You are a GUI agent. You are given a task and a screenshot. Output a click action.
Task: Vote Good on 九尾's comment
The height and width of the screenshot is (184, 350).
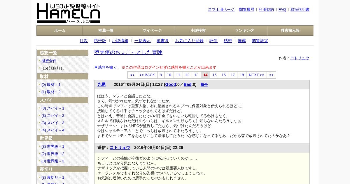[x=171, y=84]
